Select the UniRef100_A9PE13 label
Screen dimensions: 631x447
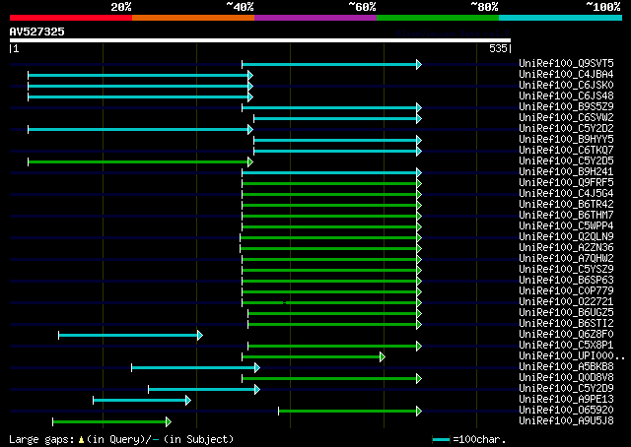(x=566, y=400)
